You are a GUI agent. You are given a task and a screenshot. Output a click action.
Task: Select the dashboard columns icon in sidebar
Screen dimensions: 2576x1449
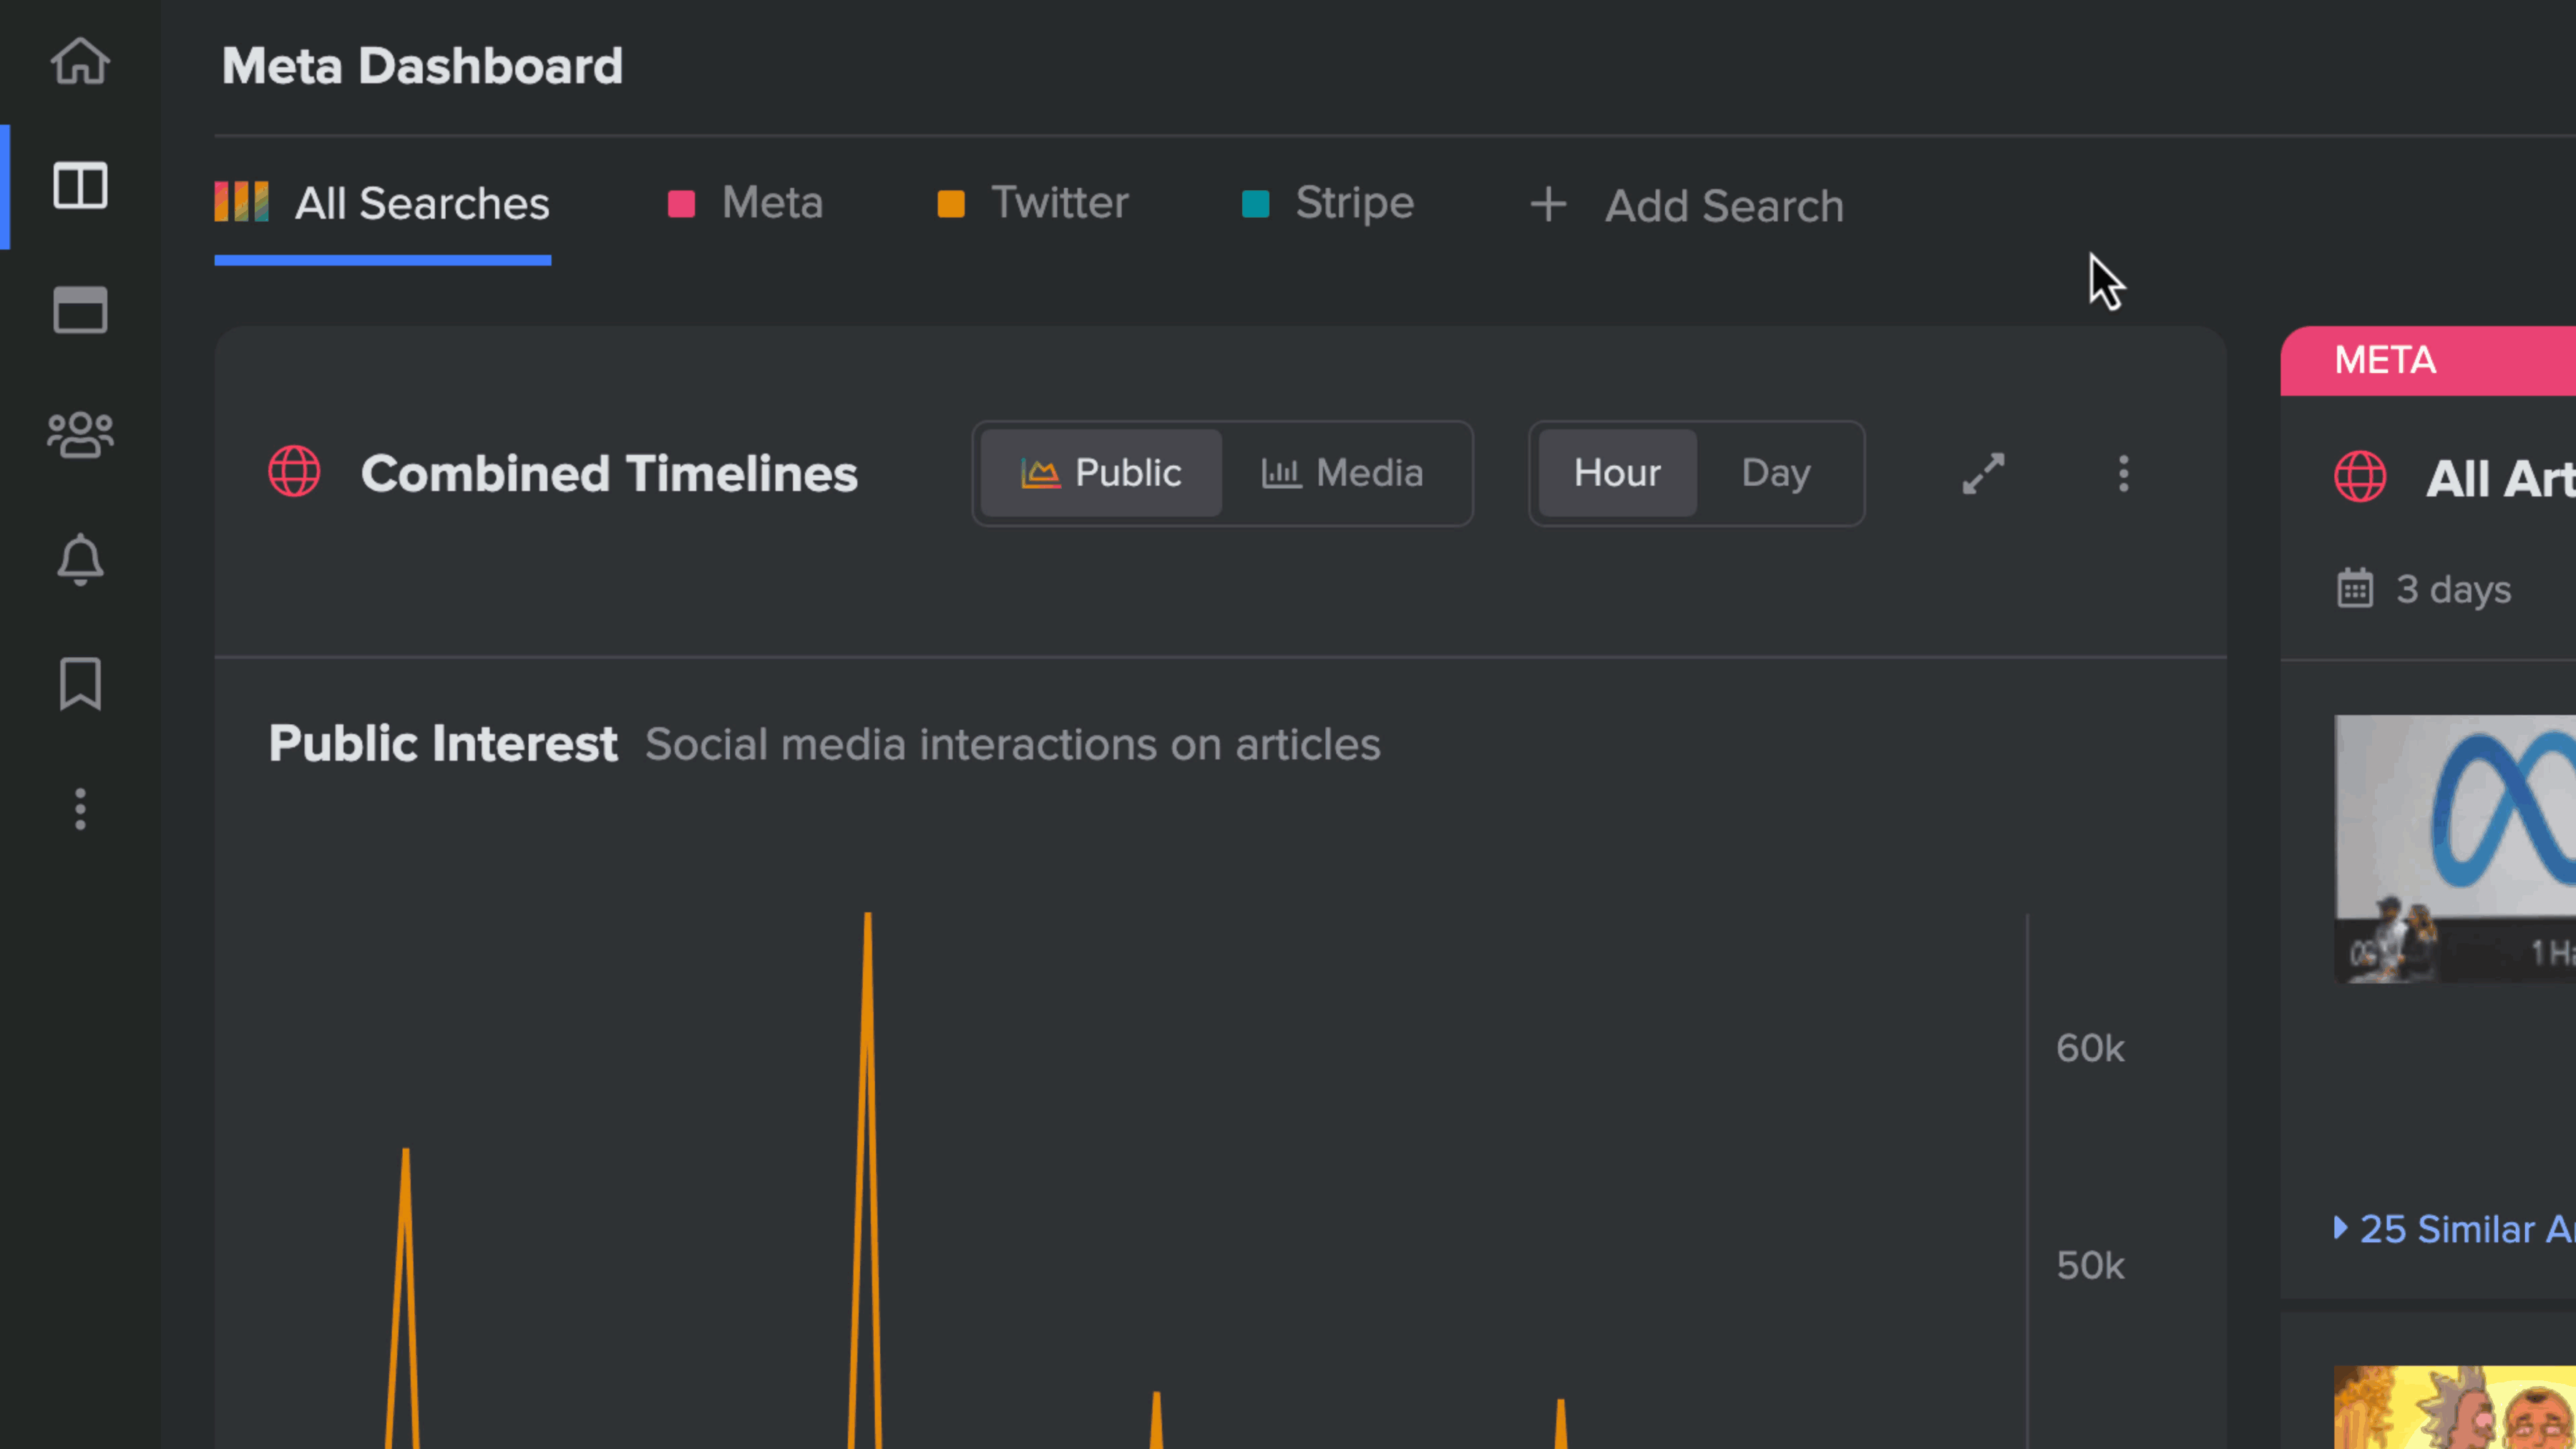pyautogui.click(x=80, y=186)
